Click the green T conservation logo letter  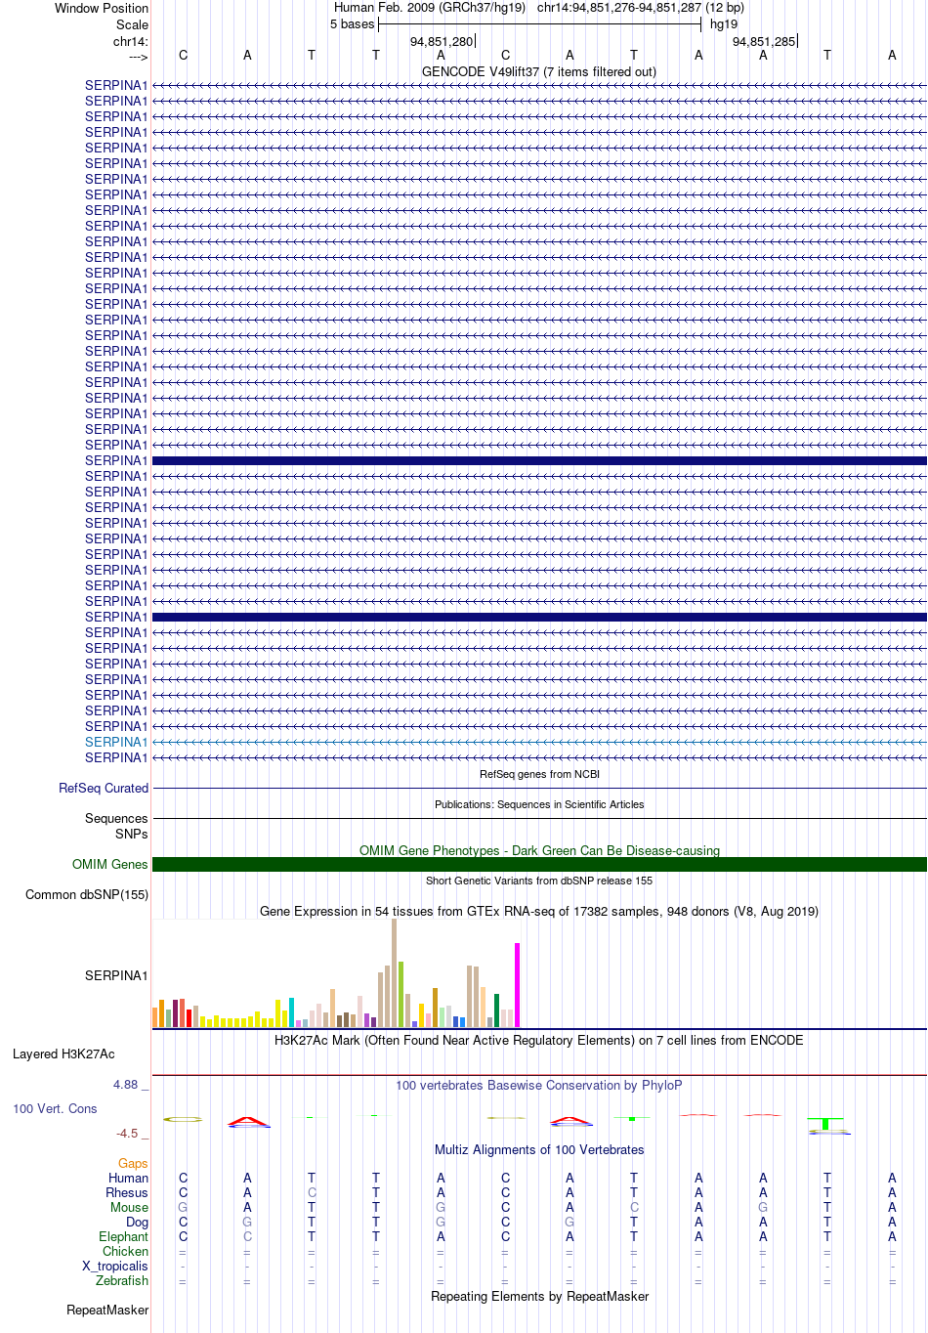[825, 1124]
